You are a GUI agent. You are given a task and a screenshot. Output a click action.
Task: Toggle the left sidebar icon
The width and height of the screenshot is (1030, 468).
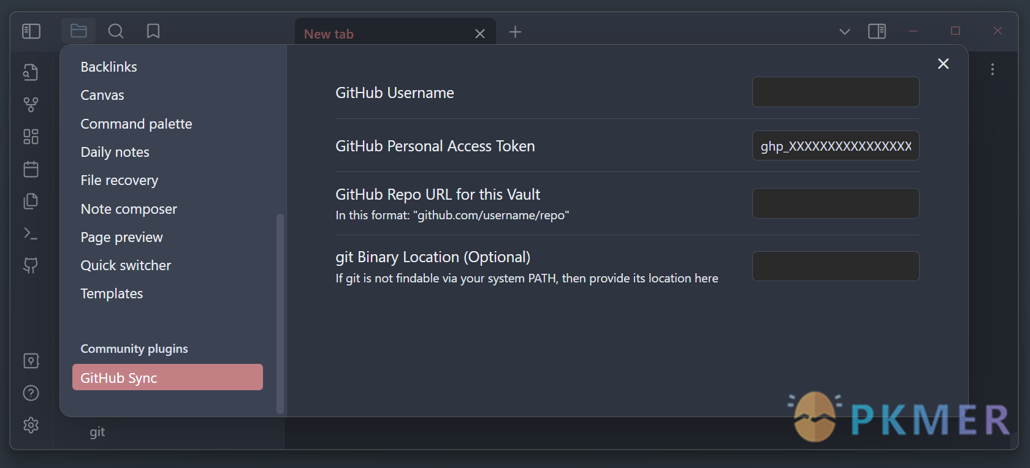[31, 31]
